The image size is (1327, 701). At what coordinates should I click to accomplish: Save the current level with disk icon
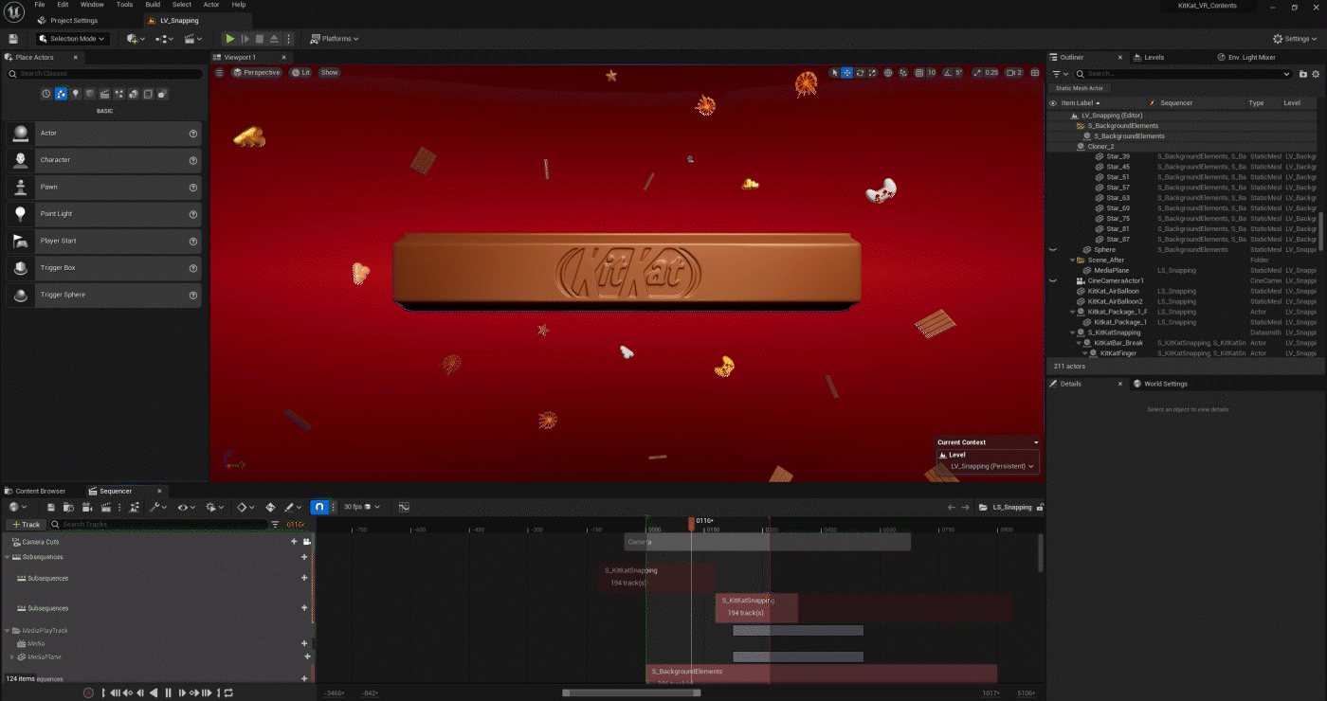pos(13,39)
